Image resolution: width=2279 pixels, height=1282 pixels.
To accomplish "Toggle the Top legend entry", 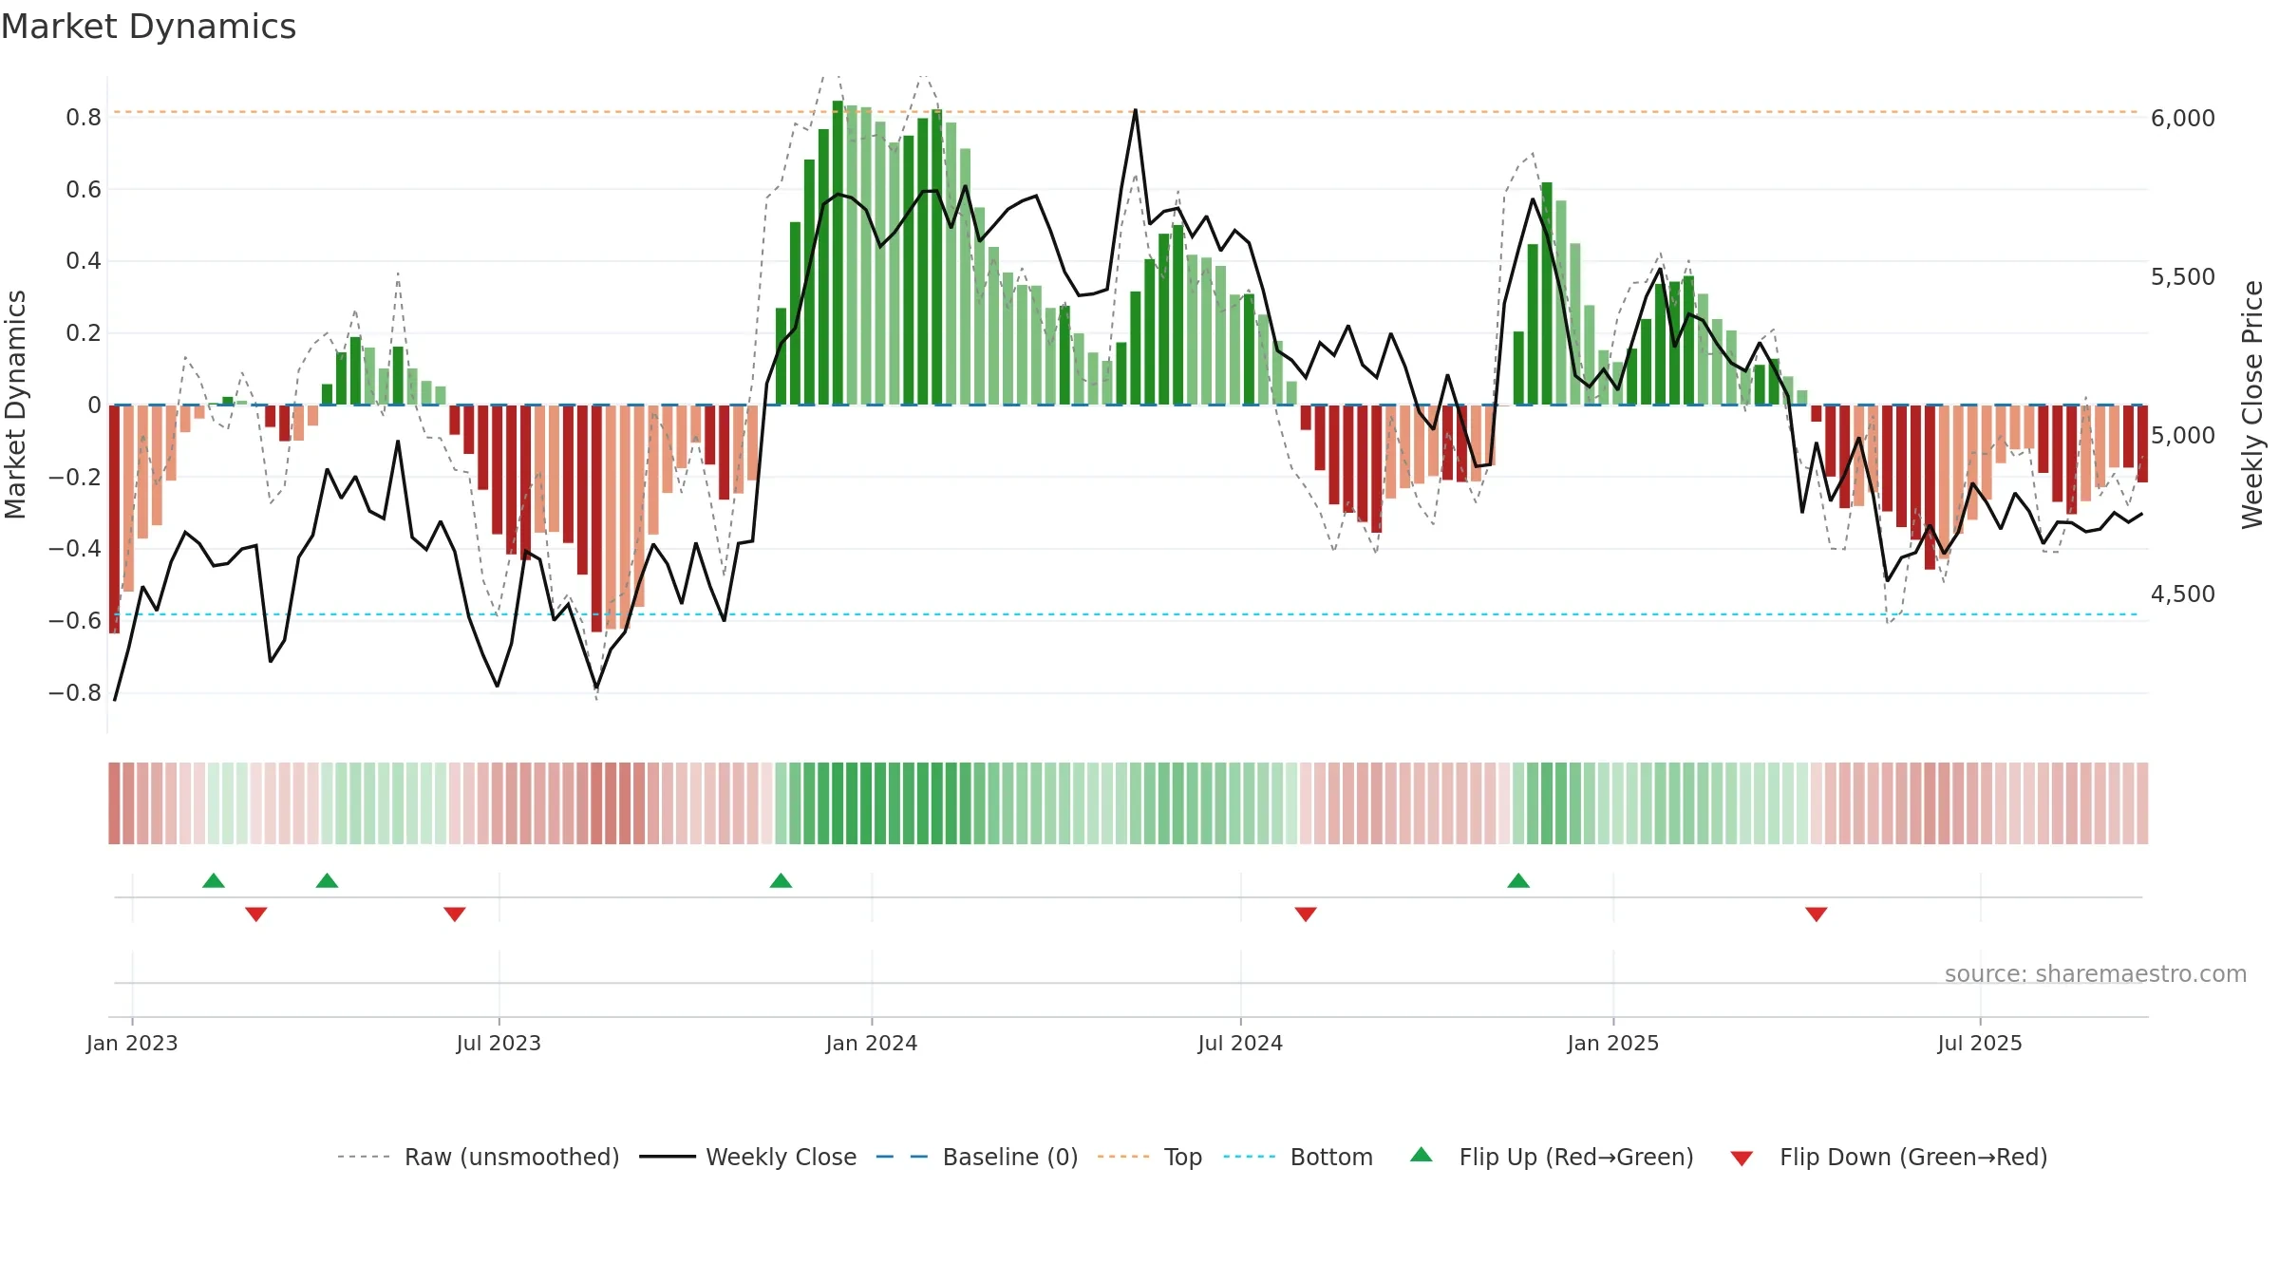I will (1150, 1157).
